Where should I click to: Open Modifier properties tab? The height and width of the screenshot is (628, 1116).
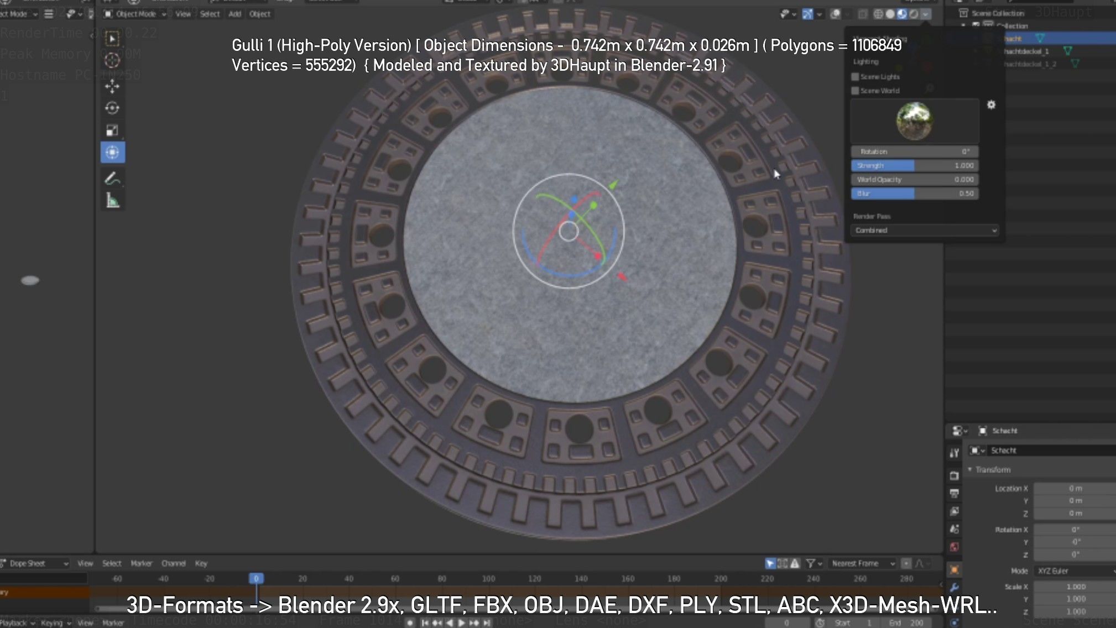[954, 588]
